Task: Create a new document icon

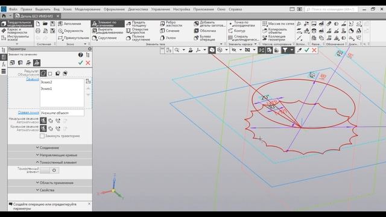Action: pos(38,24)
